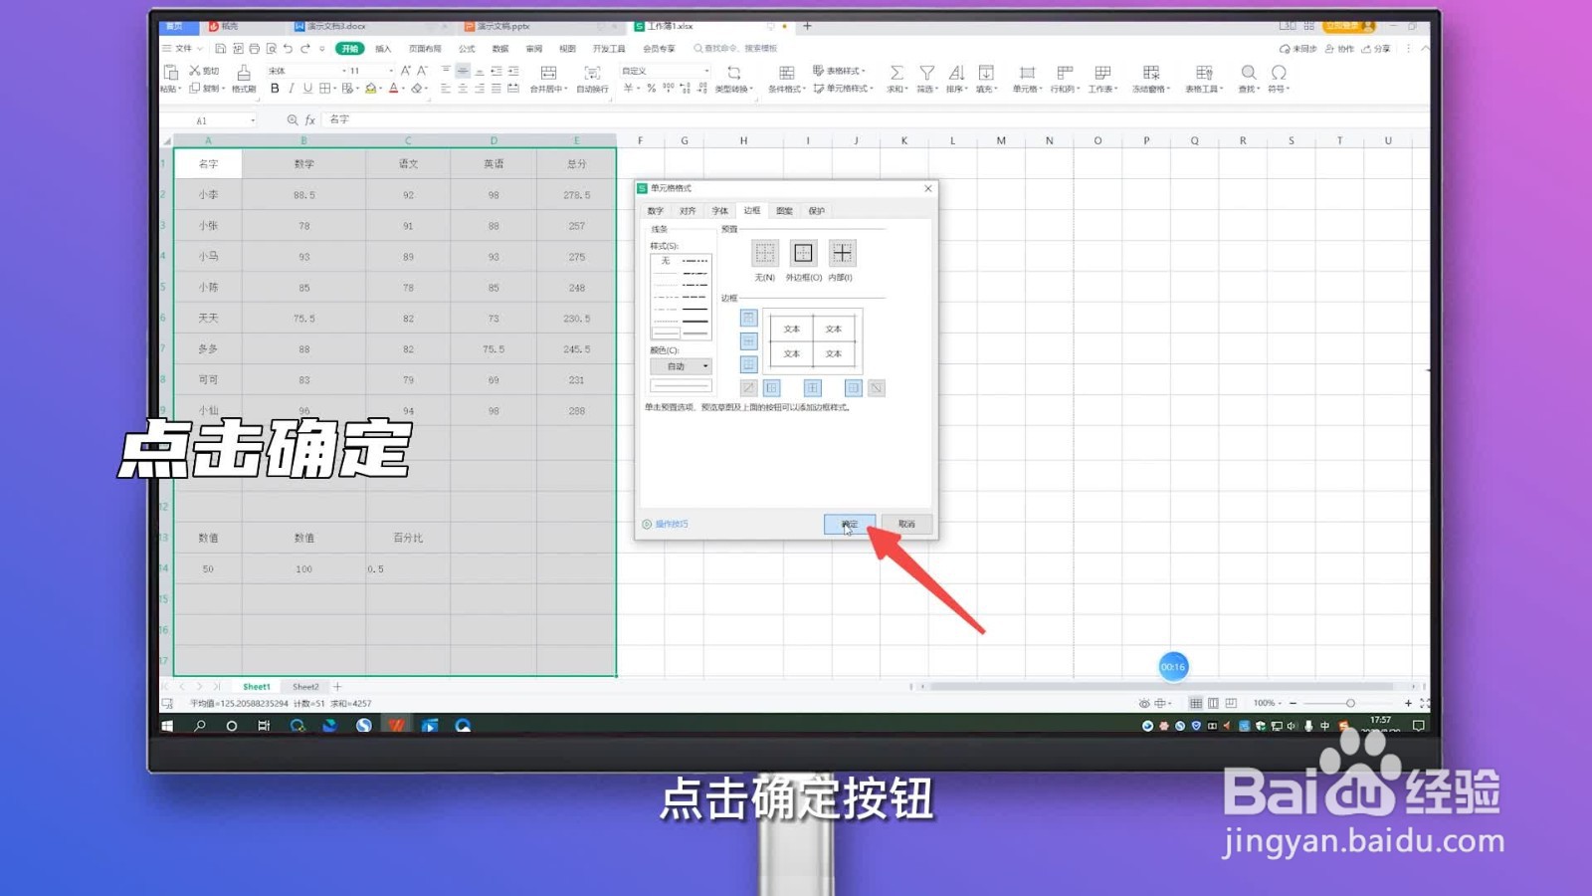This screenshot has width=1592, height=896.
Task: Click the undo arrow icon
Action: coord(288,49)
